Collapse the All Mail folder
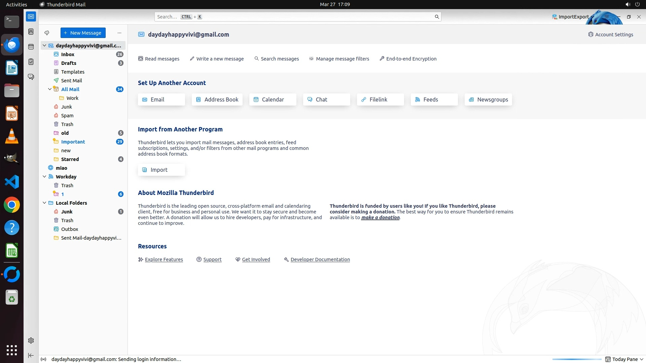Image resolution: width=646 pixels, height=363 pixels. click(x=50, y=89)
